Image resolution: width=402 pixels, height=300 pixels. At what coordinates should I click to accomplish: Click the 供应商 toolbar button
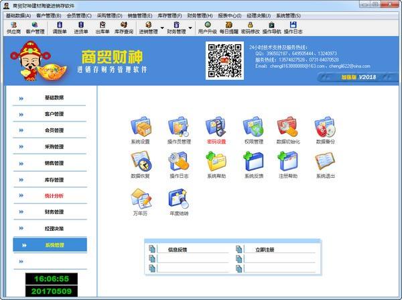pos(14,28)
